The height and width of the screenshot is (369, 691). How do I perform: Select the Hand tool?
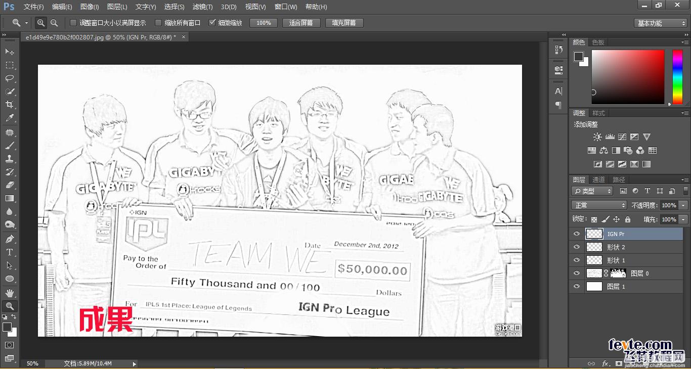tap(9, 293)
